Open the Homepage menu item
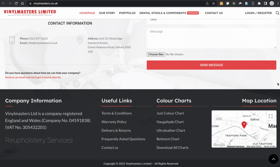This screenshot has height=167, width=280. coord(87,13)
